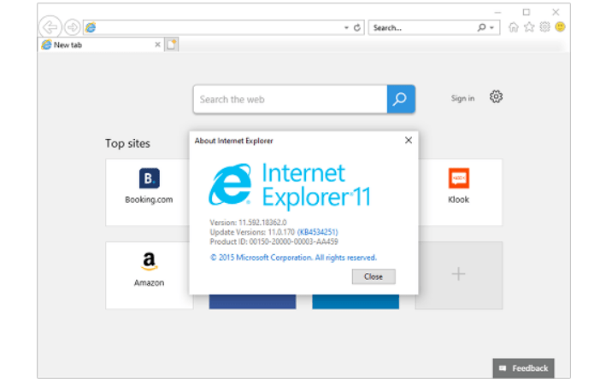Click inside the address bar field
The width and height of the screenshot is (612, 383).
pyautogui.click(x=224, y=27)
